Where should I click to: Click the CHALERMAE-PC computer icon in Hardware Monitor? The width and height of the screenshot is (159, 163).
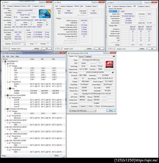[x=5, y=61]
